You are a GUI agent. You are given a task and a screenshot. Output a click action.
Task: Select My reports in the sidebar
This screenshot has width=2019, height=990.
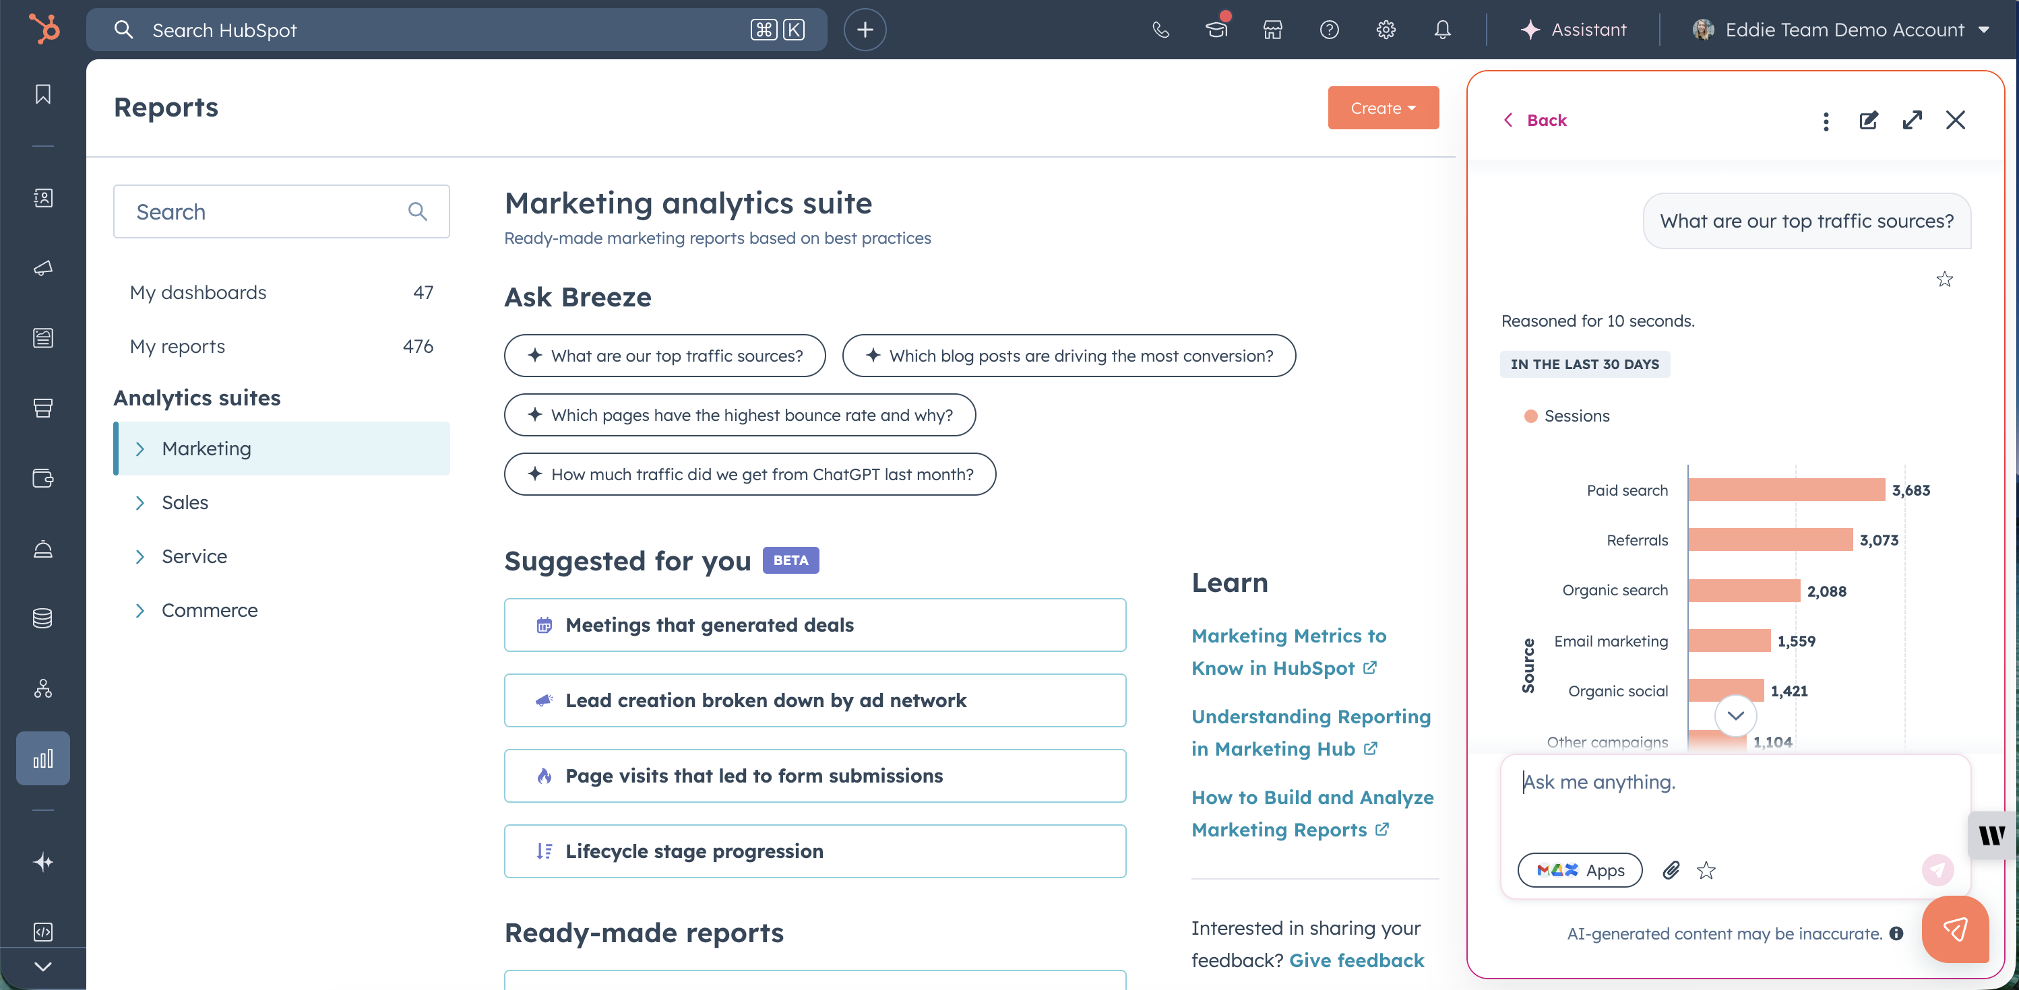point(177,346)
